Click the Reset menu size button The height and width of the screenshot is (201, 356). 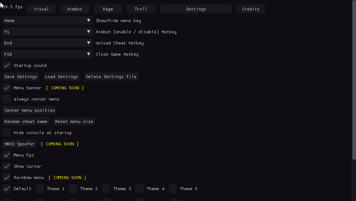(x=74, y=121)
